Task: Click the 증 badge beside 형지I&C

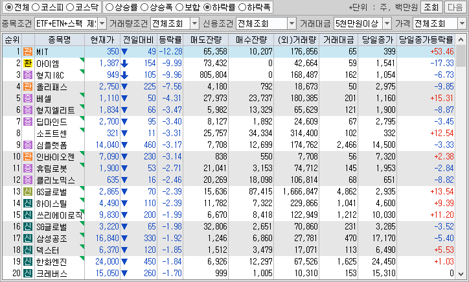Action: [28, 75]
